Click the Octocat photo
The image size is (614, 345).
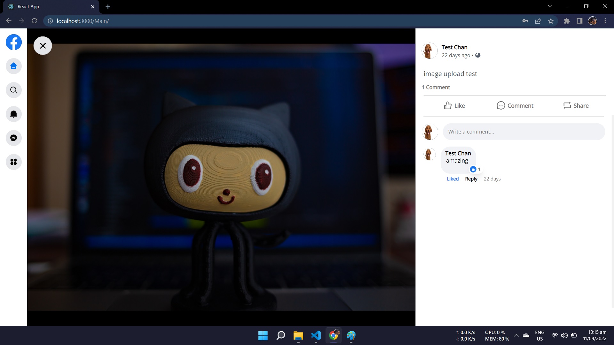click(x=221, y=177)
